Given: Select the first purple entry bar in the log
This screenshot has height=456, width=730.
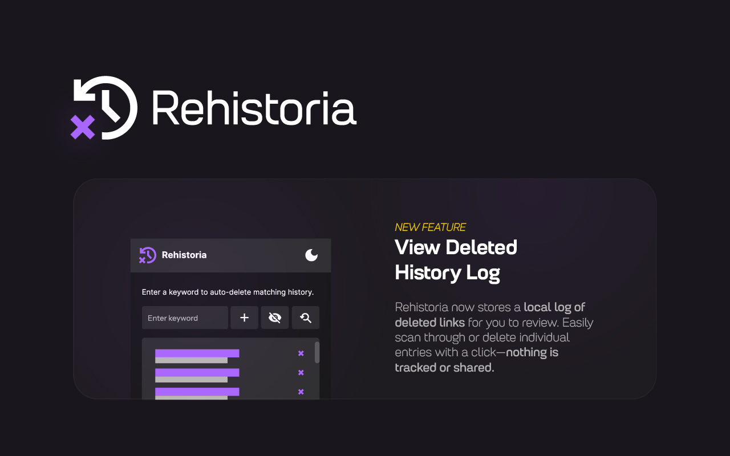Looking at the screenshot, I should (x=197, y=353).
